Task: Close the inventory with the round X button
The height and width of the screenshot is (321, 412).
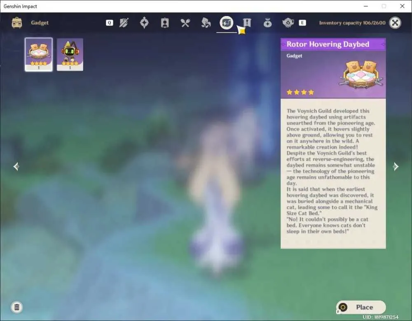Action: pyautogui.click(x=395, y=23)
